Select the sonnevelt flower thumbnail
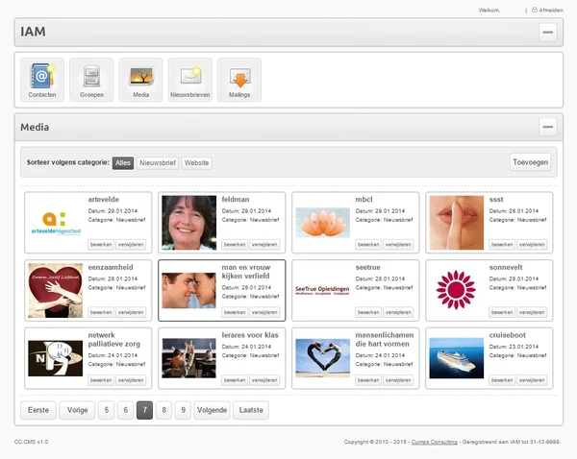 pos(456,290)
